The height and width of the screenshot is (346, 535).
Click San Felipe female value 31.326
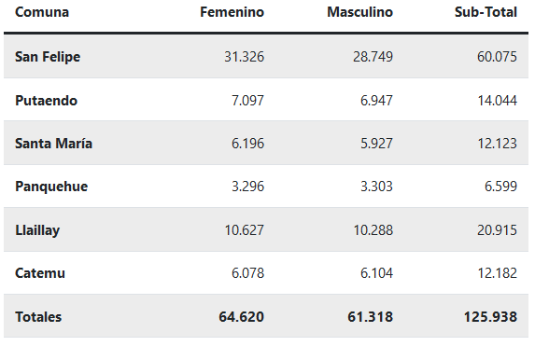click(245, 57)
